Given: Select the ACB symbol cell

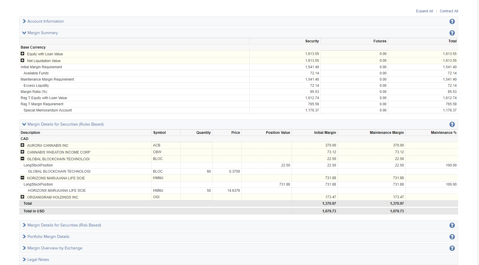Looking at the screenshot, I should (x=166, y=145).
